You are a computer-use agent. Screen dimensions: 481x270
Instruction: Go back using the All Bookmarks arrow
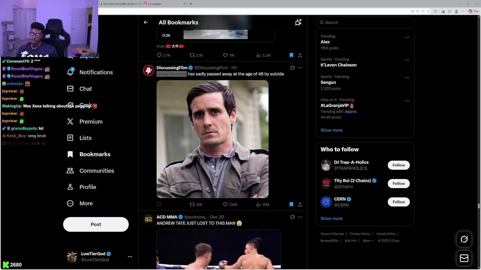(x=146, y=22)
